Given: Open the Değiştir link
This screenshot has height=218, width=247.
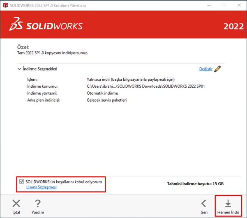Looking at the screenshot, I should 205,69.
